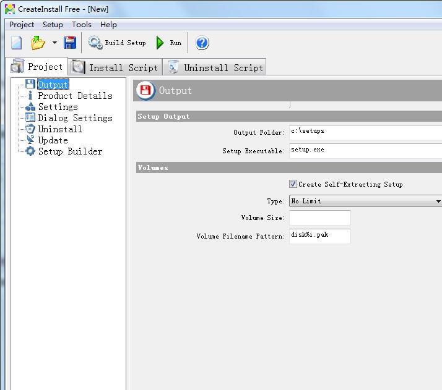Run the setup with green arrow

[x=169, y=43]
